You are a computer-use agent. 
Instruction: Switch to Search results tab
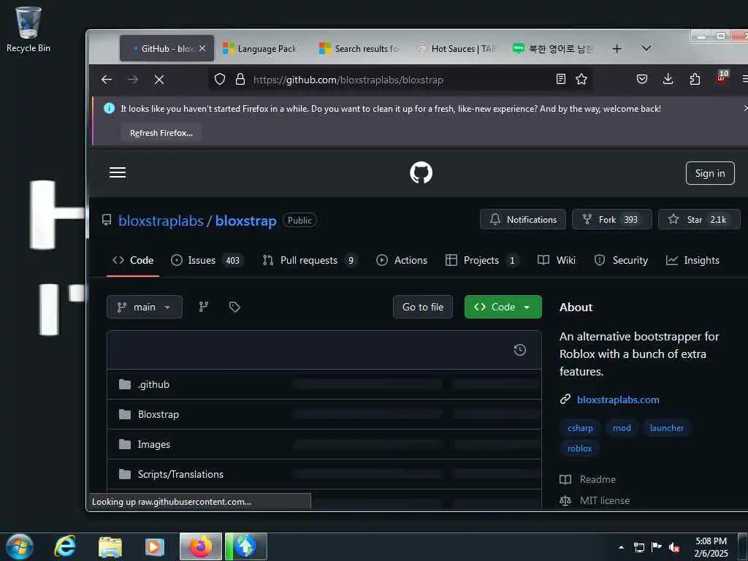tap(359, 49)
